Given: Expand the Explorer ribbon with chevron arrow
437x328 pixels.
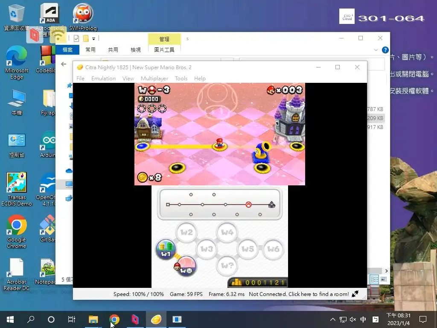Looking at the screenshot, I should click(376, 50).
